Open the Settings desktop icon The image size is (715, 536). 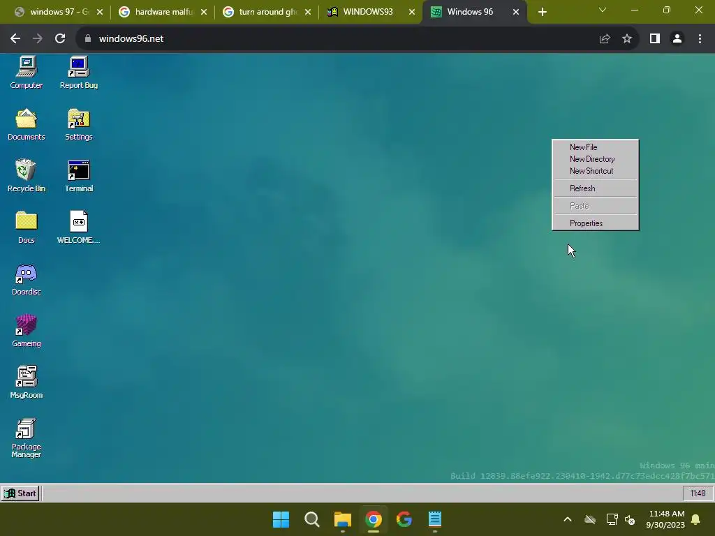point(78,124)
